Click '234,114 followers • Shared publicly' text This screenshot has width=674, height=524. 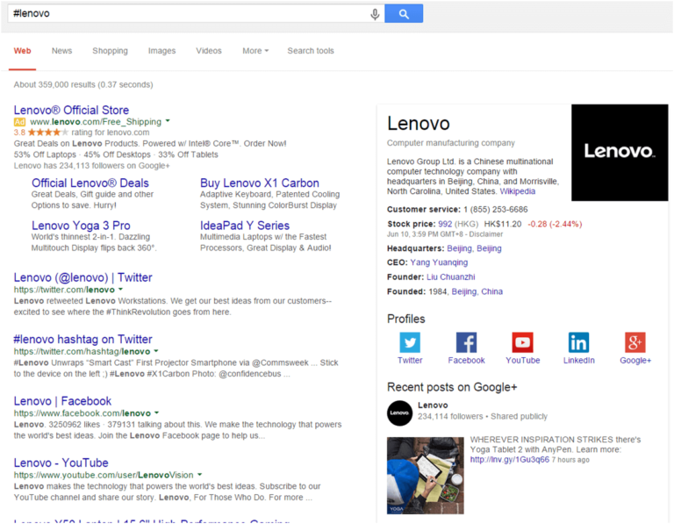click(x=483, y=417)
